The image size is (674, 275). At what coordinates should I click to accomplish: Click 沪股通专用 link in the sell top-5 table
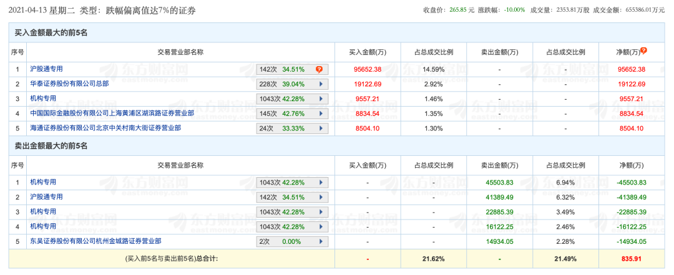pyautogui.click(x=46, y=196)
